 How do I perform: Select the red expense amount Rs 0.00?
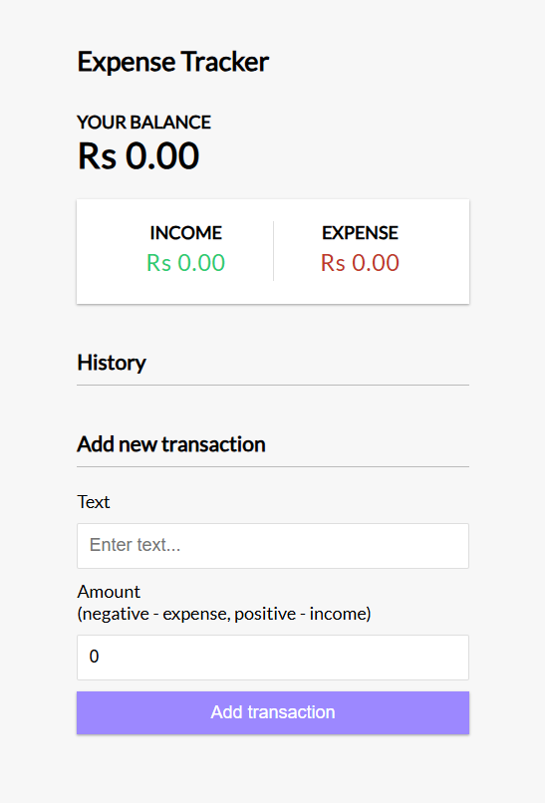[x=360, y=263]
